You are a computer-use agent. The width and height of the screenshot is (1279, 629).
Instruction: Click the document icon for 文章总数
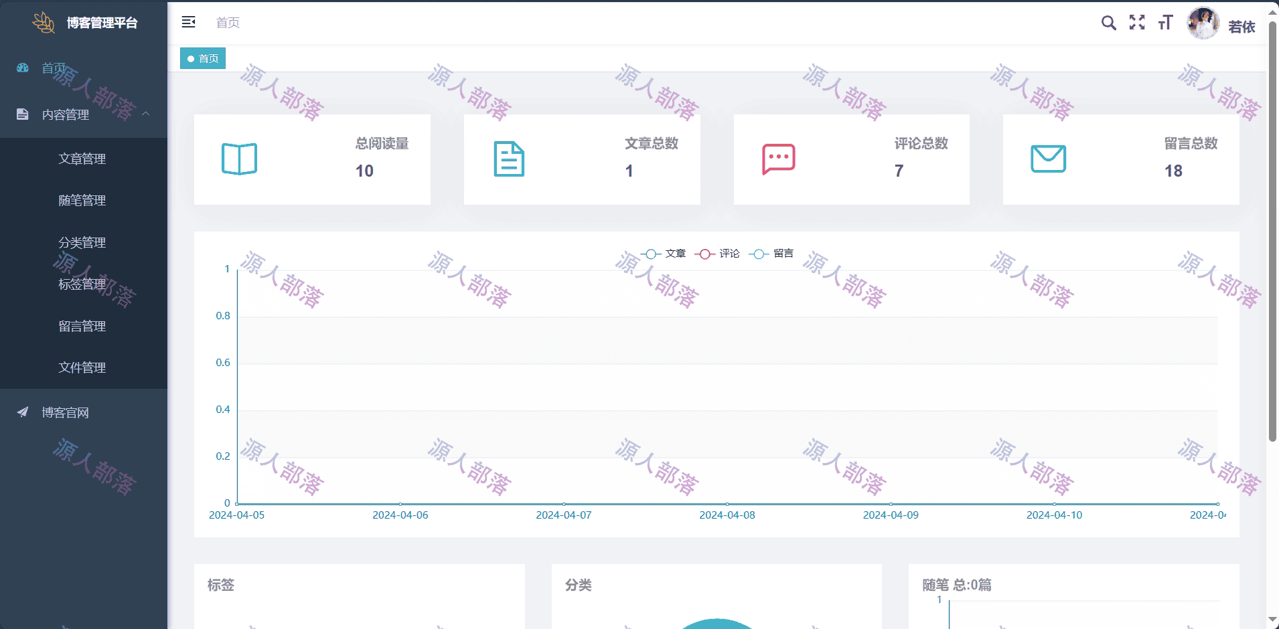[x=509, y=159]
